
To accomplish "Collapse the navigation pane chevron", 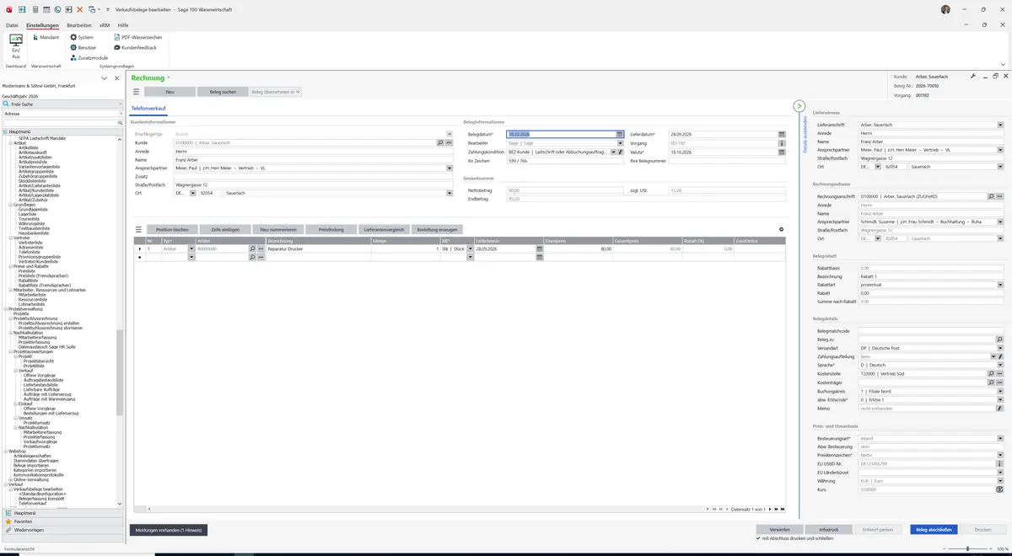I will pyautogui.click(x=104, y=78).
